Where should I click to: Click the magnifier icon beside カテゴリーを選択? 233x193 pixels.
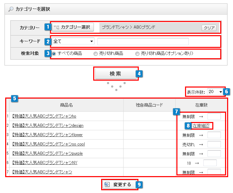pos(11,10)
